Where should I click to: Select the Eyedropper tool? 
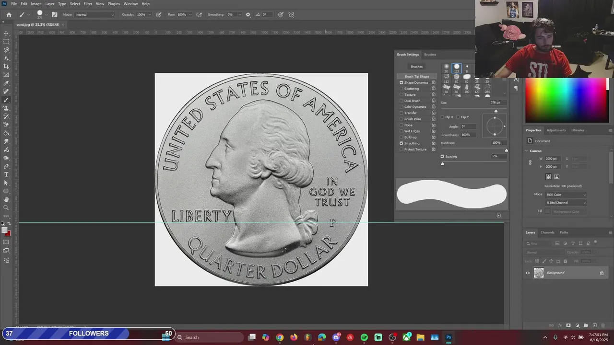(x=6, y=83)
